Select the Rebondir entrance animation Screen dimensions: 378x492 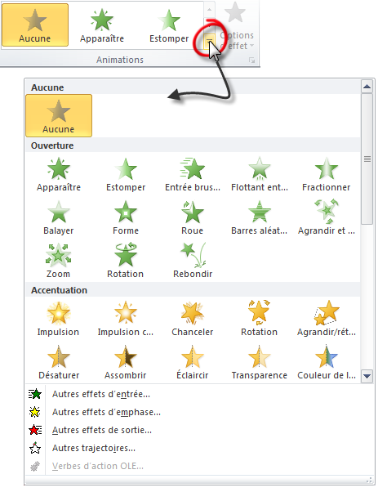pyautogui.click(x=193, y=260)
